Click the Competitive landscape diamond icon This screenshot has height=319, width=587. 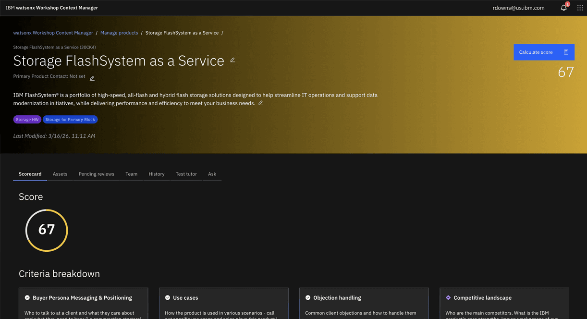448,298
